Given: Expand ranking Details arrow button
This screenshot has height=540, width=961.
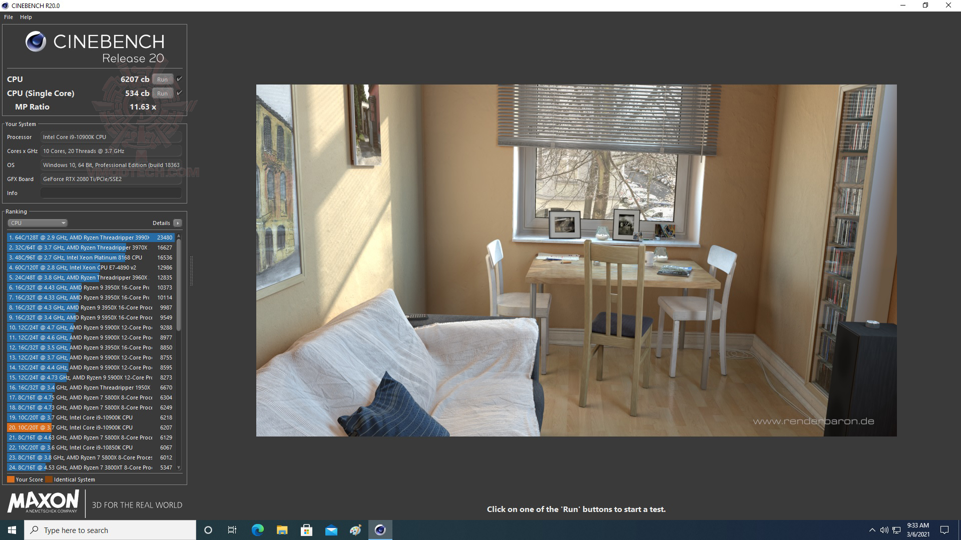Looking at the screenshot, I should [177, 223].
